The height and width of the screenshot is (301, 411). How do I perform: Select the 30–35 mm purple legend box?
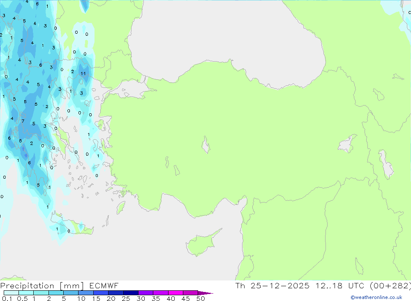146,293
